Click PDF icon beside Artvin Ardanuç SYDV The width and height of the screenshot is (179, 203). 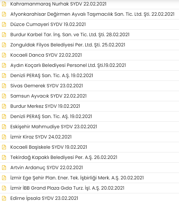4,168
